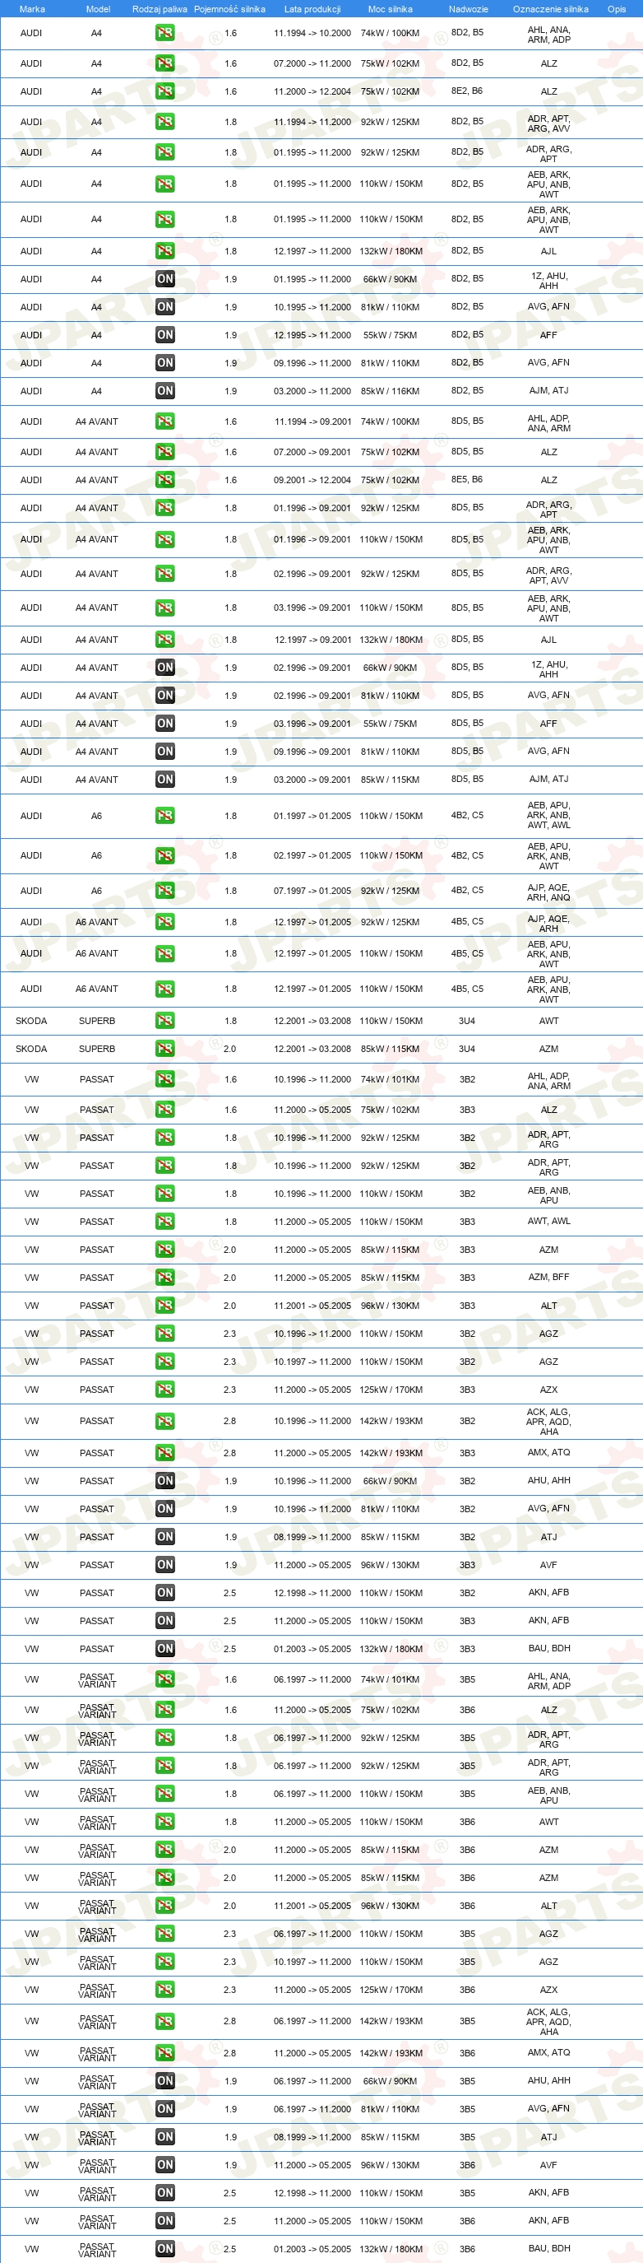Screen dimensions: 643x2263
Task: Select diesel icon in PASSAT 3B3 BAU, BDH row
Action: [x=165, y=1649]
